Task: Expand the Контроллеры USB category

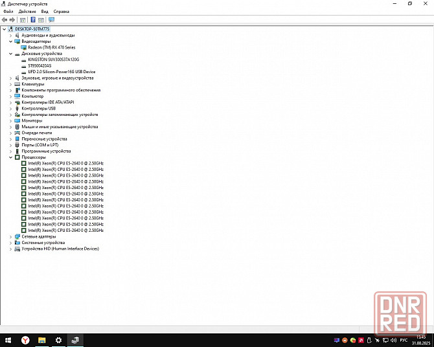Action: (10, 108)
